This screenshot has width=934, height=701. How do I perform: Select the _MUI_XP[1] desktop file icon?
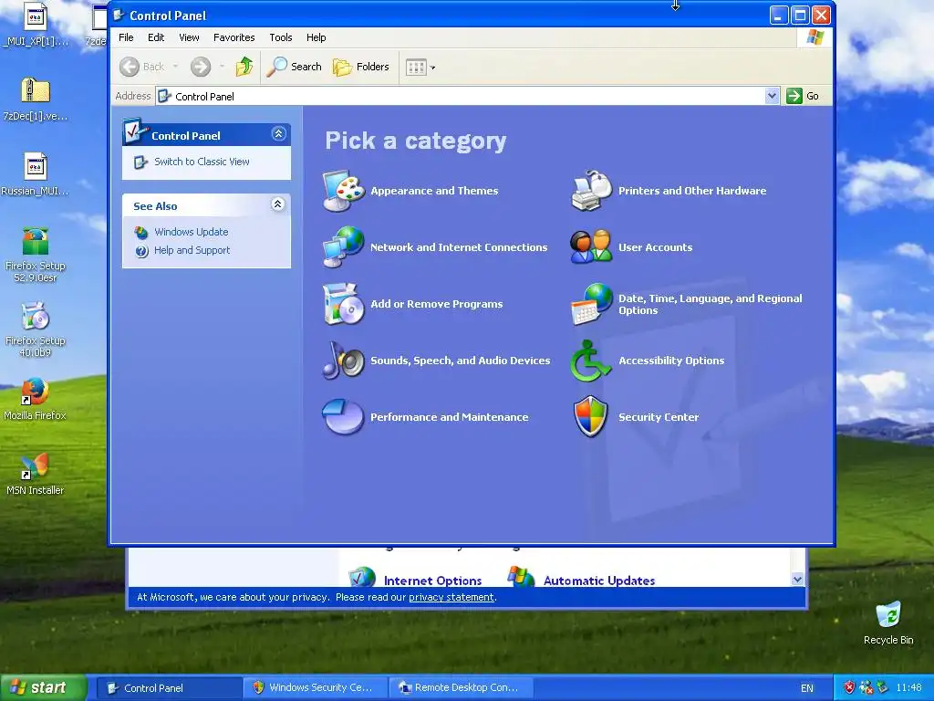36,25
